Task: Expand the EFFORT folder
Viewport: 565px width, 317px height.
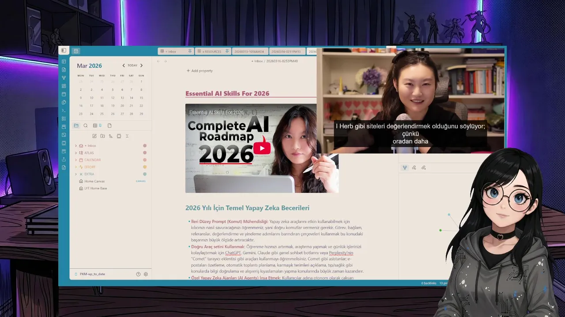Action: [76, 167]
